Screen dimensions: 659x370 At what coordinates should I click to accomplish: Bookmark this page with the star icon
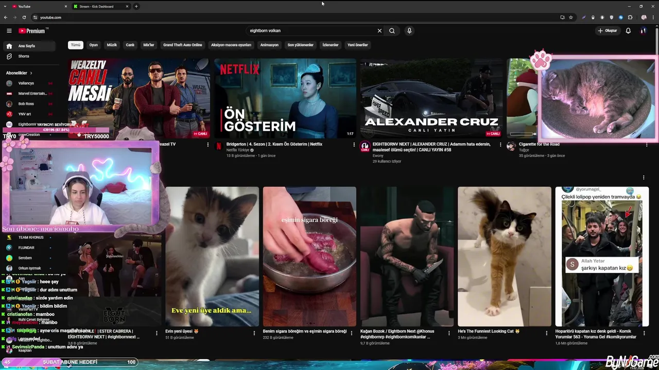point(570,17)
